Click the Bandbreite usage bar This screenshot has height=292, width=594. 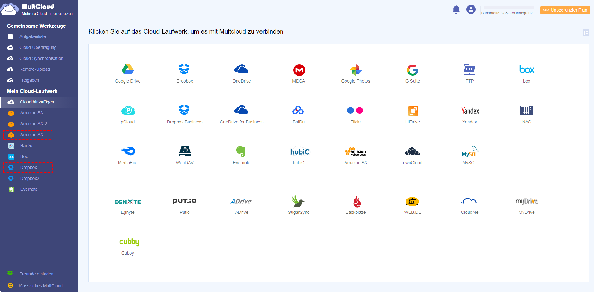coord(508,8)
